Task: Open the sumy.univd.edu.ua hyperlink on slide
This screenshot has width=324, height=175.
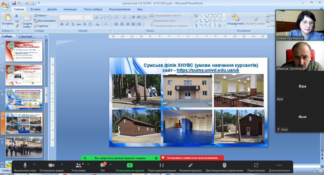Action: (208, 70)
